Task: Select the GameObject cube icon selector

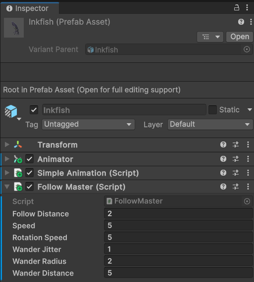Action: (12, 112)
